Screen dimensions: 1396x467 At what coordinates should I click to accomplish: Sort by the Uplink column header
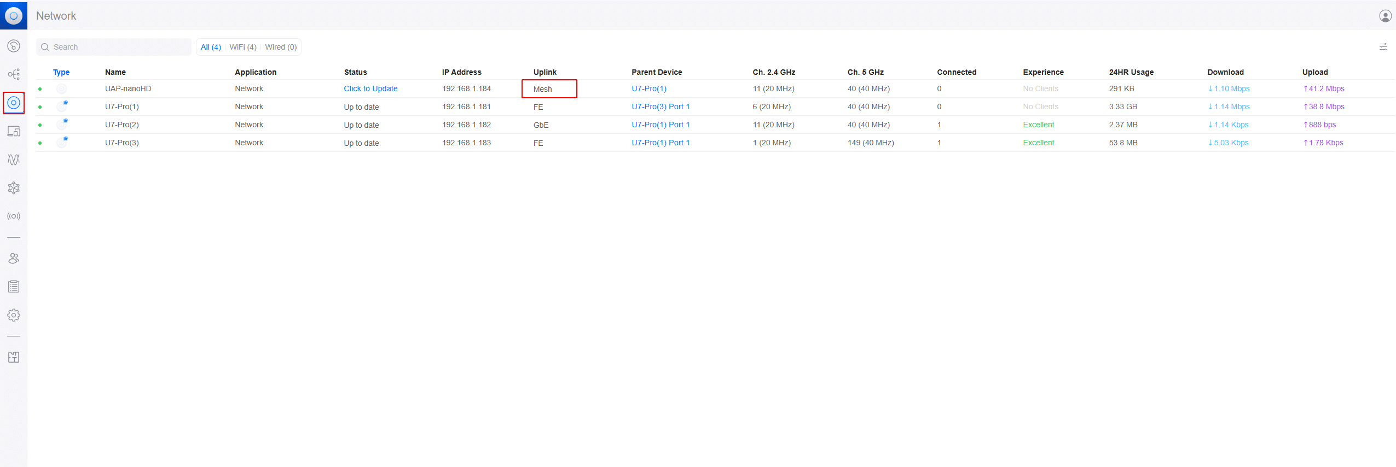(x=545, y=72)
